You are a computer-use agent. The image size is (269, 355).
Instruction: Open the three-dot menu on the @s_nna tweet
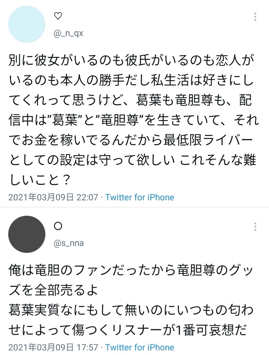click(255, 227)
